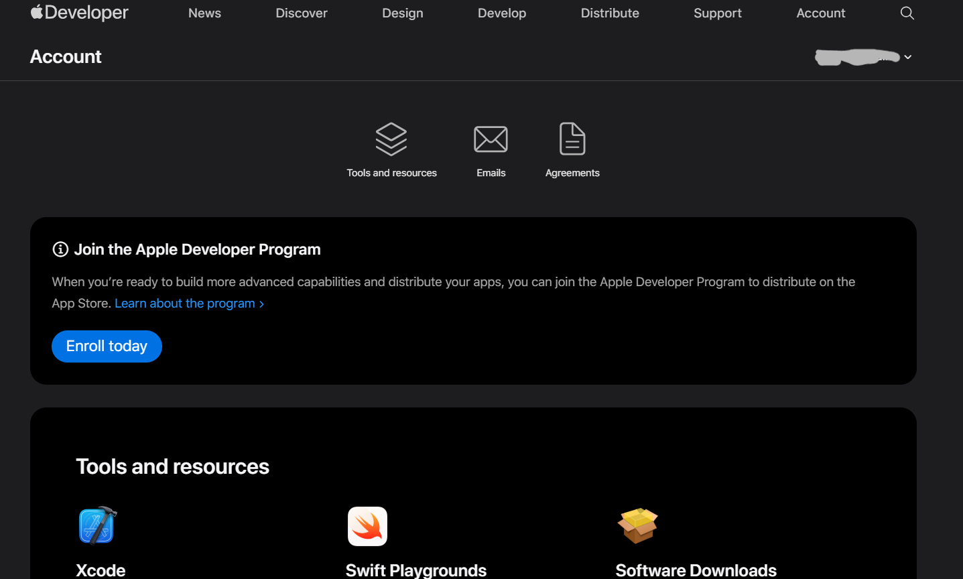
Task: Click the Software Downloads box icon
Action: coord(637,525)
